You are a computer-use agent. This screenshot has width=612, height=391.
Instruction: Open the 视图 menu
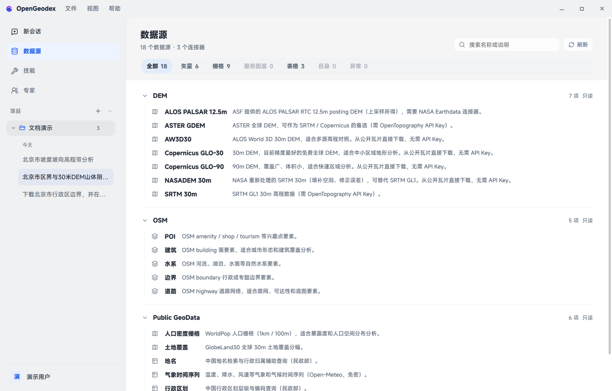[93, 8]
